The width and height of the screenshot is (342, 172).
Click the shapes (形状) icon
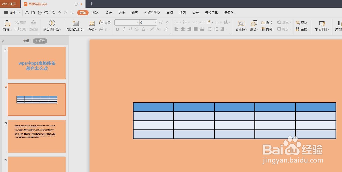pyautogui.click(x=254, y=23)
